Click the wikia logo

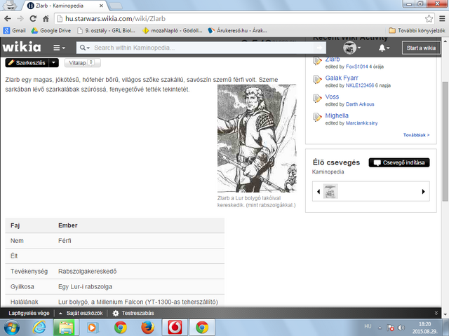pos(22,48)
